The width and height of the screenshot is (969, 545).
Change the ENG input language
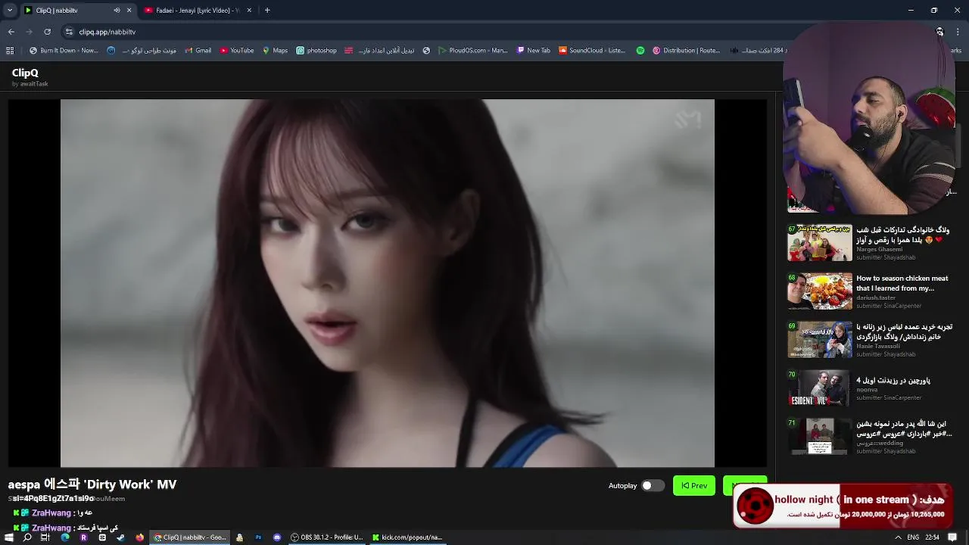914,537
